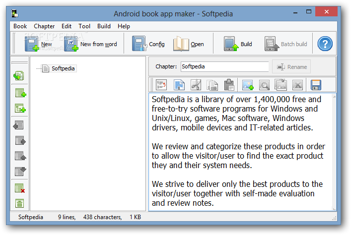
Task: Maximize the Android book app maker window
Action: tap(309, 12)
